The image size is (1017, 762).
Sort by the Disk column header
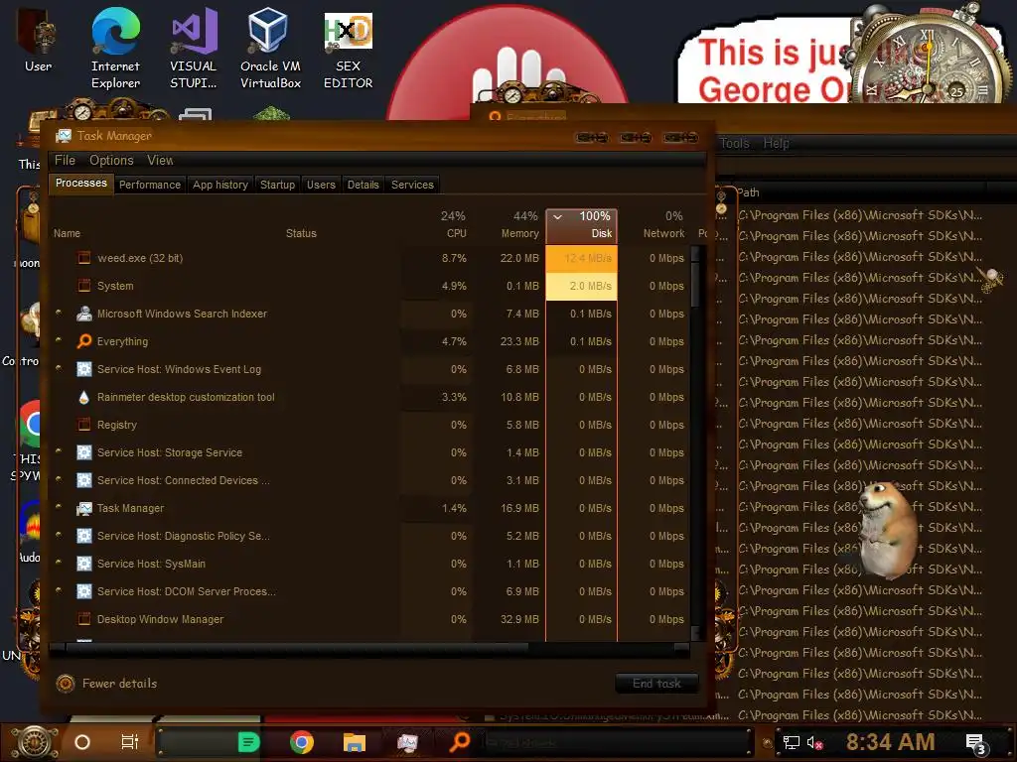tap(581, 225)
